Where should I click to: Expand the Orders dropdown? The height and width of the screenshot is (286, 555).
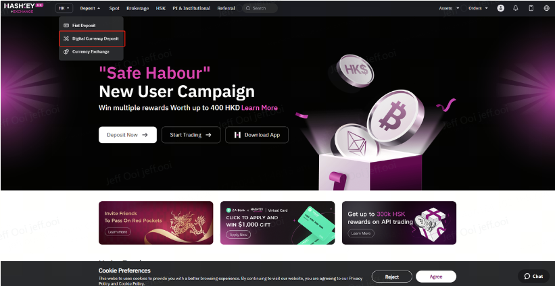478,8
